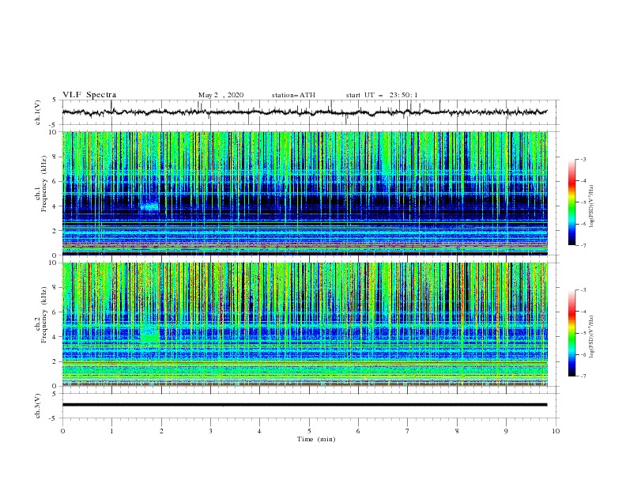Click the -4 tick on the ch.2 color bar

(583, 312)
